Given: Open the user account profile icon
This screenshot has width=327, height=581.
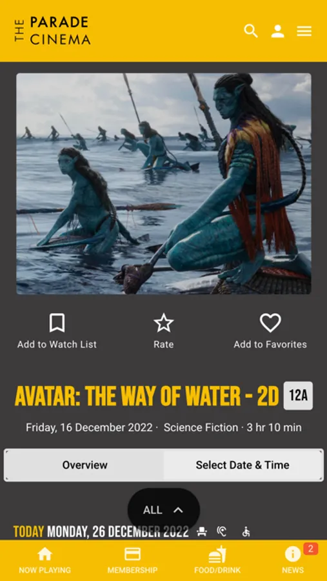Looking at the screenshot, I should click(277, 31).
